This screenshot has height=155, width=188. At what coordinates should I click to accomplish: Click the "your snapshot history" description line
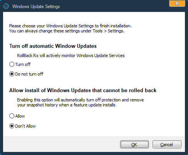pos(66,105)
